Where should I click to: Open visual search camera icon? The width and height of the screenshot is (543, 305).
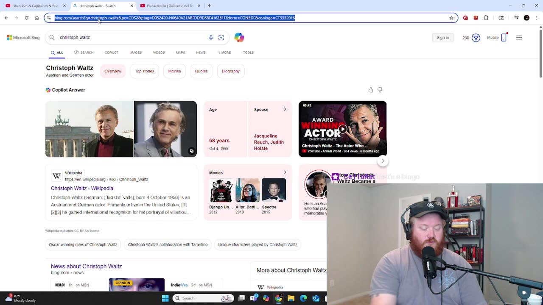coord(221,37)
